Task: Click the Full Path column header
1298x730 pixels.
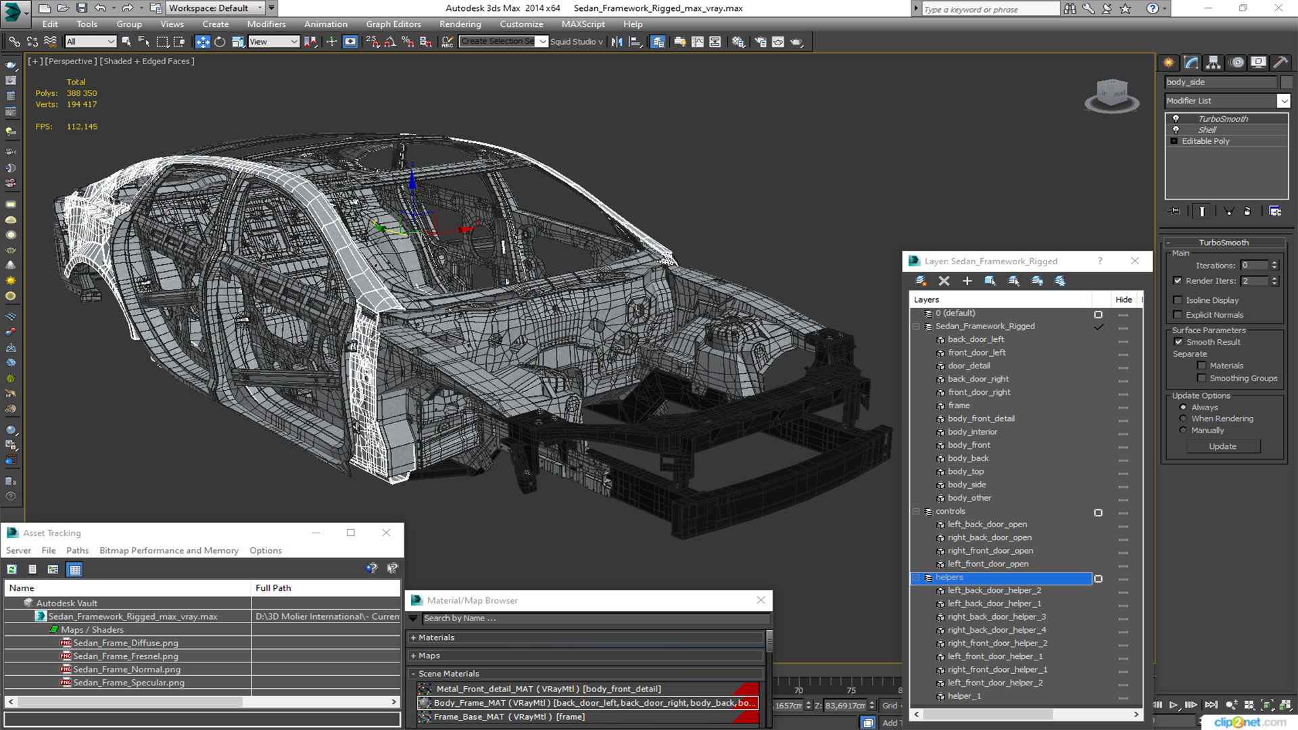Action: 326,588
